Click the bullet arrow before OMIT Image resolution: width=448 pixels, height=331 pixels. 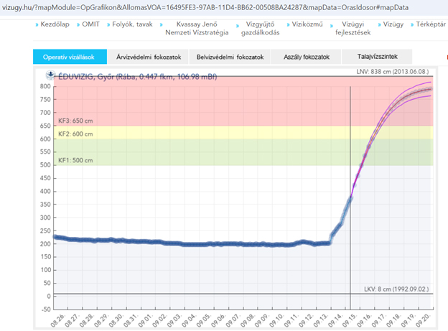(78, 25)
